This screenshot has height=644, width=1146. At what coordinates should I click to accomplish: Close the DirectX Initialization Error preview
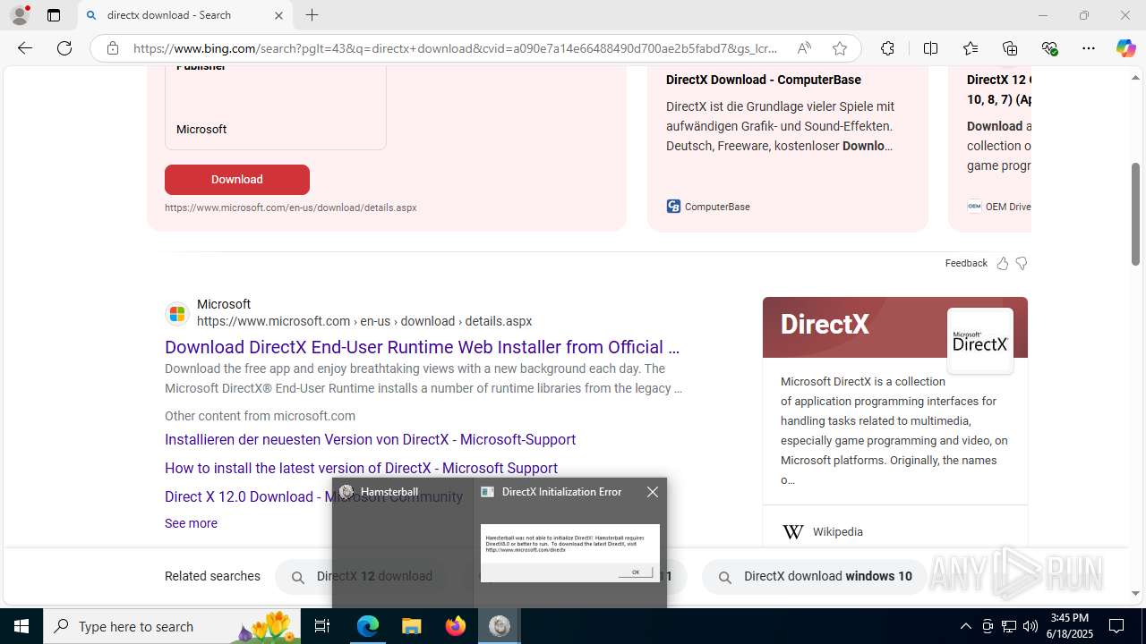(x=653, y=492)
